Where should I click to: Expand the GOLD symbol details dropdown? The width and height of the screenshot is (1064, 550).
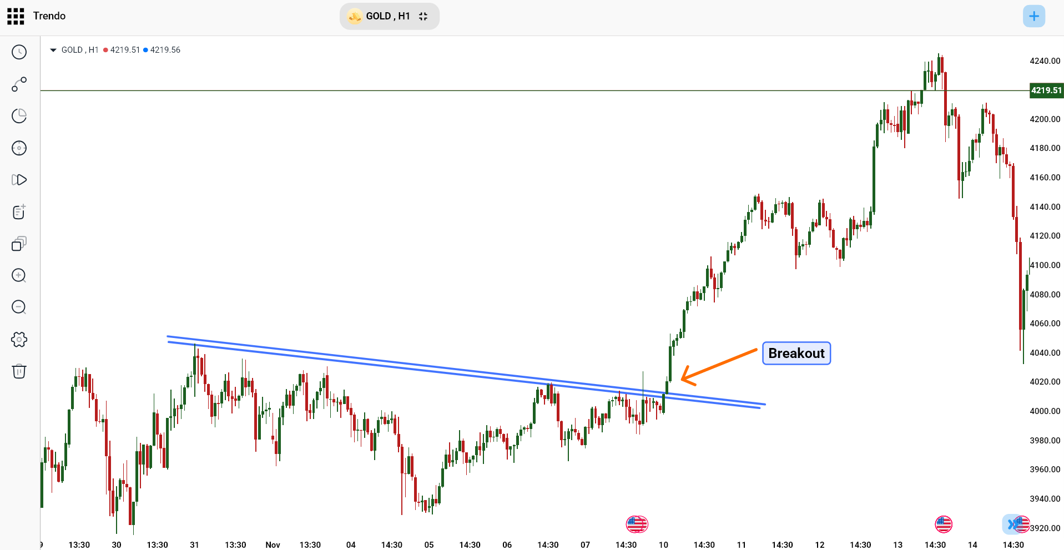[x=53, y=49]
